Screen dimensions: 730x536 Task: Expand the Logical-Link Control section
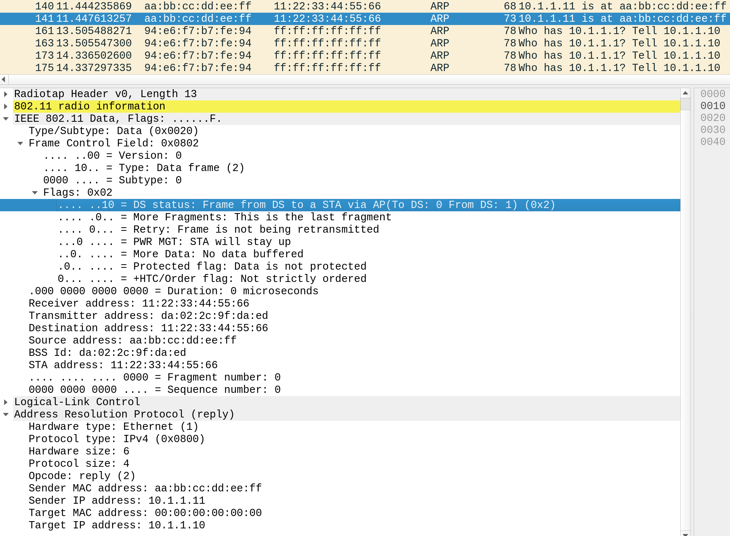tap(6, 402)
